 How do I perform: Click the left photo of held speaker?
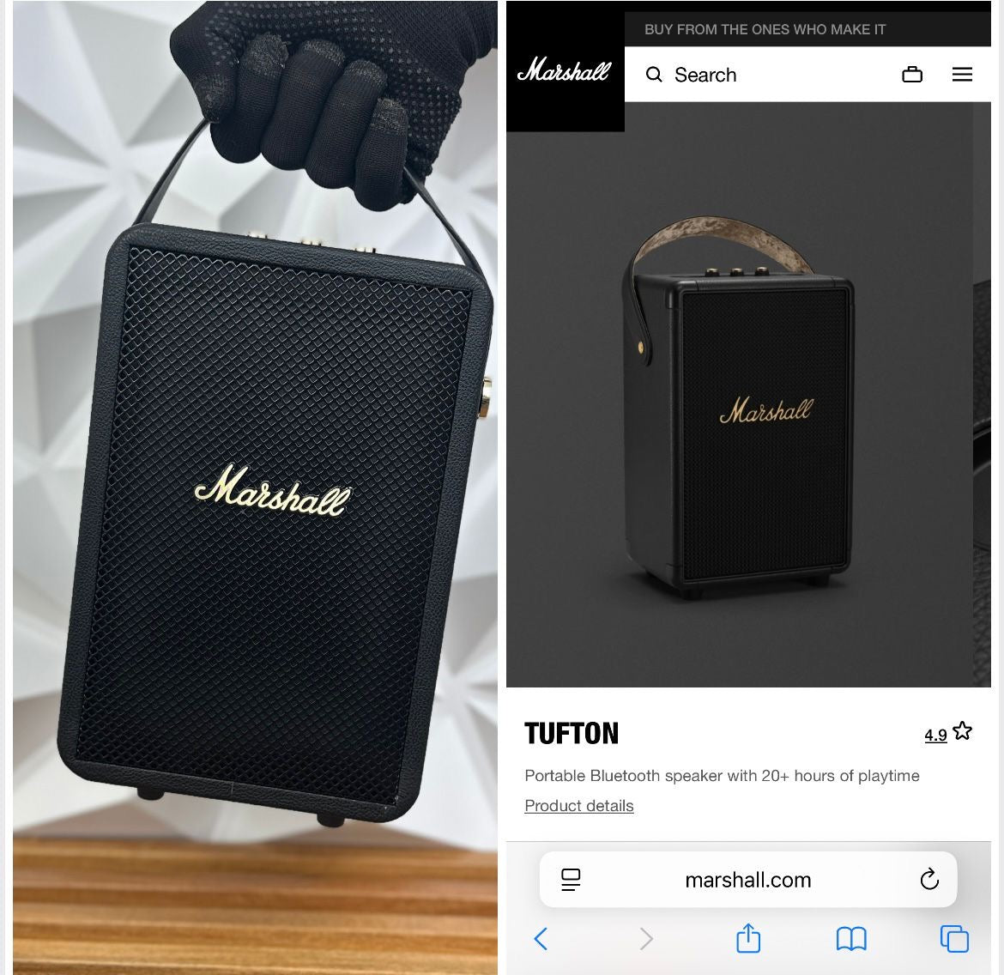point(255,487)
